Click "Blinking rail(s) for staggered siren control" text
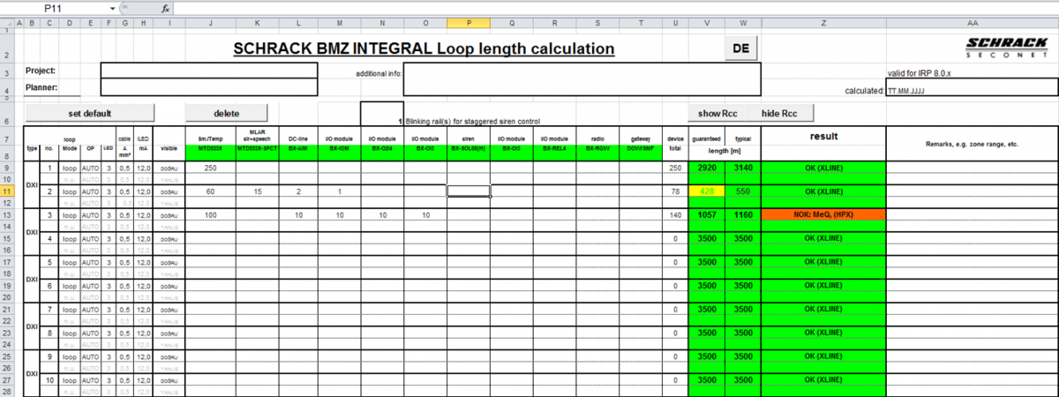Image resolution: width=1059 pixels, height=397 pixels. tap(472, 121)
